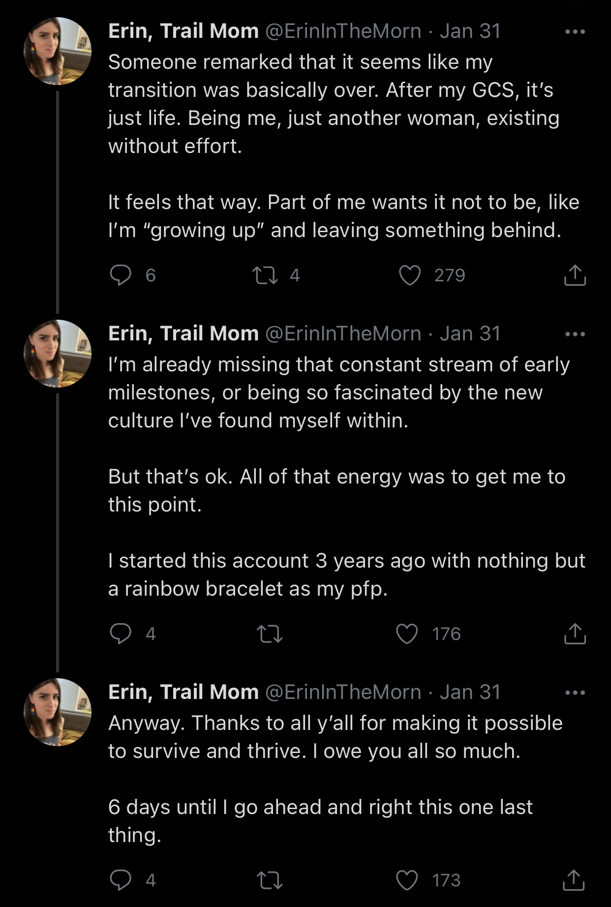Reply to the rainbow bracelet tweet
The width and height of the screenshot is (611, 907).
point(121,634)
